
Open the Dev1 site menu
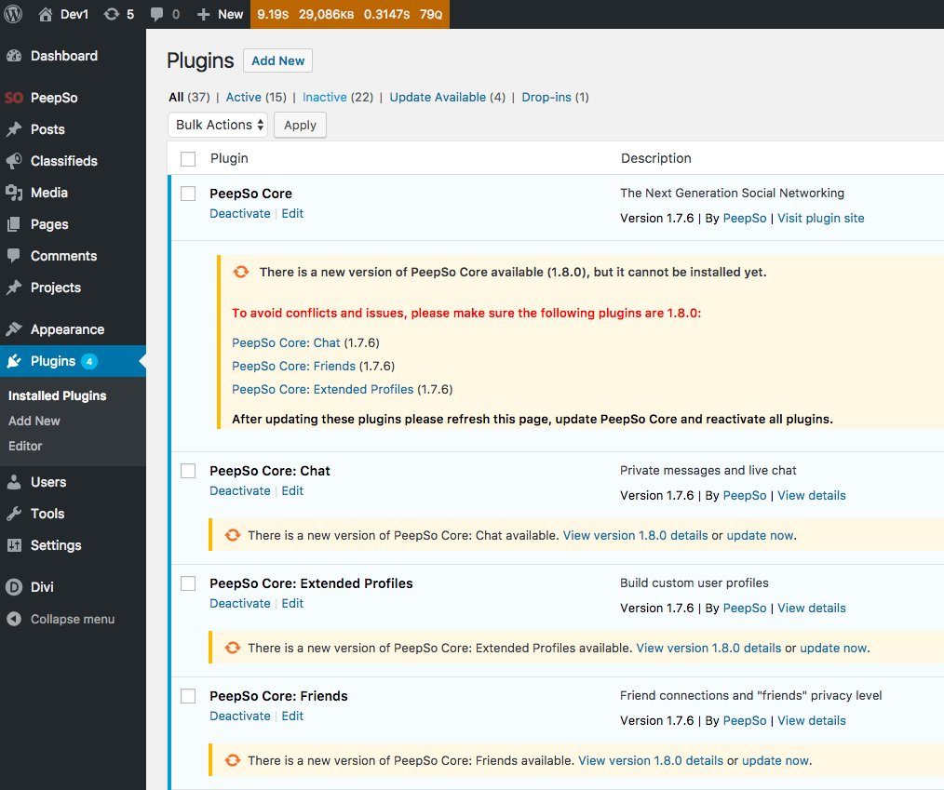coord(64,15)
